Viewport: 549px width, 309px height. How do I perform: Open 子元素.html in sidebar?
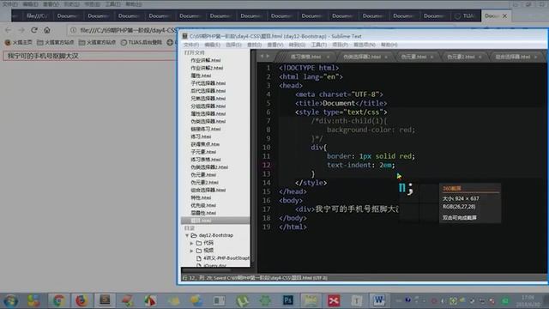tap(203, 152)
